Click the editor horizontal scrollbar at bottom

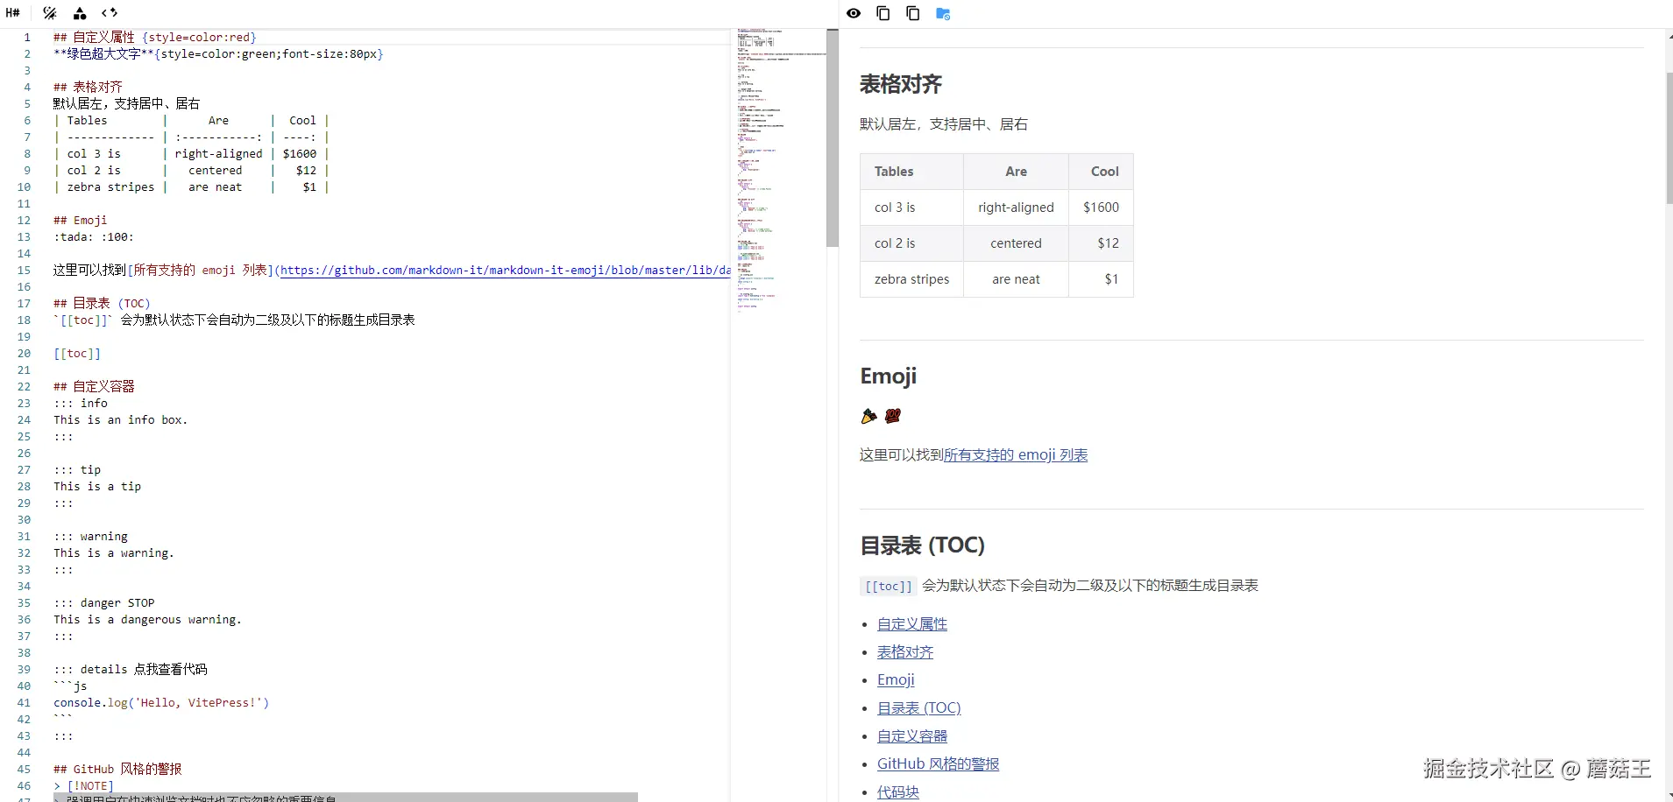345,798
